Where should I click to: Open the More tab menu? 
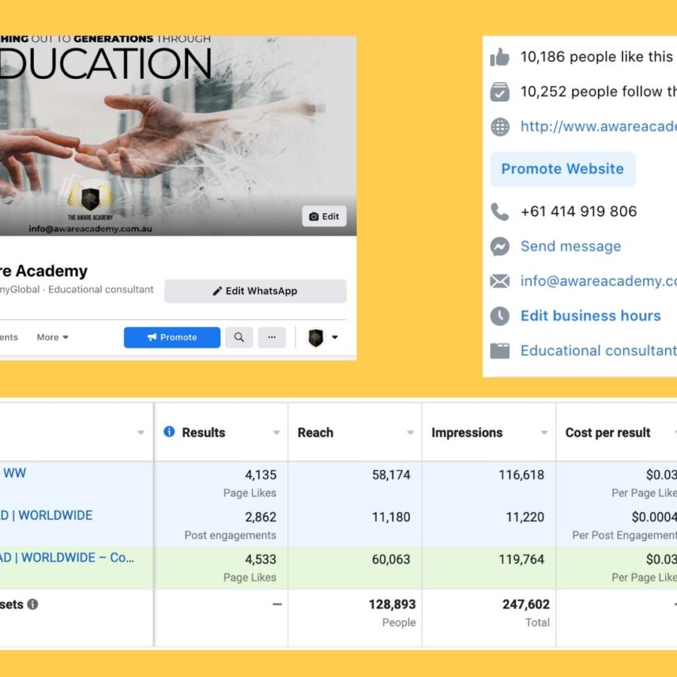[x=53, y=338]
